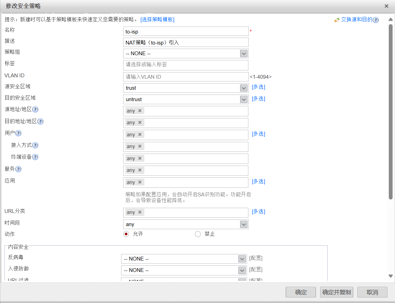Click inside the 源地址/地区 tag field

[x=186, y=111]
